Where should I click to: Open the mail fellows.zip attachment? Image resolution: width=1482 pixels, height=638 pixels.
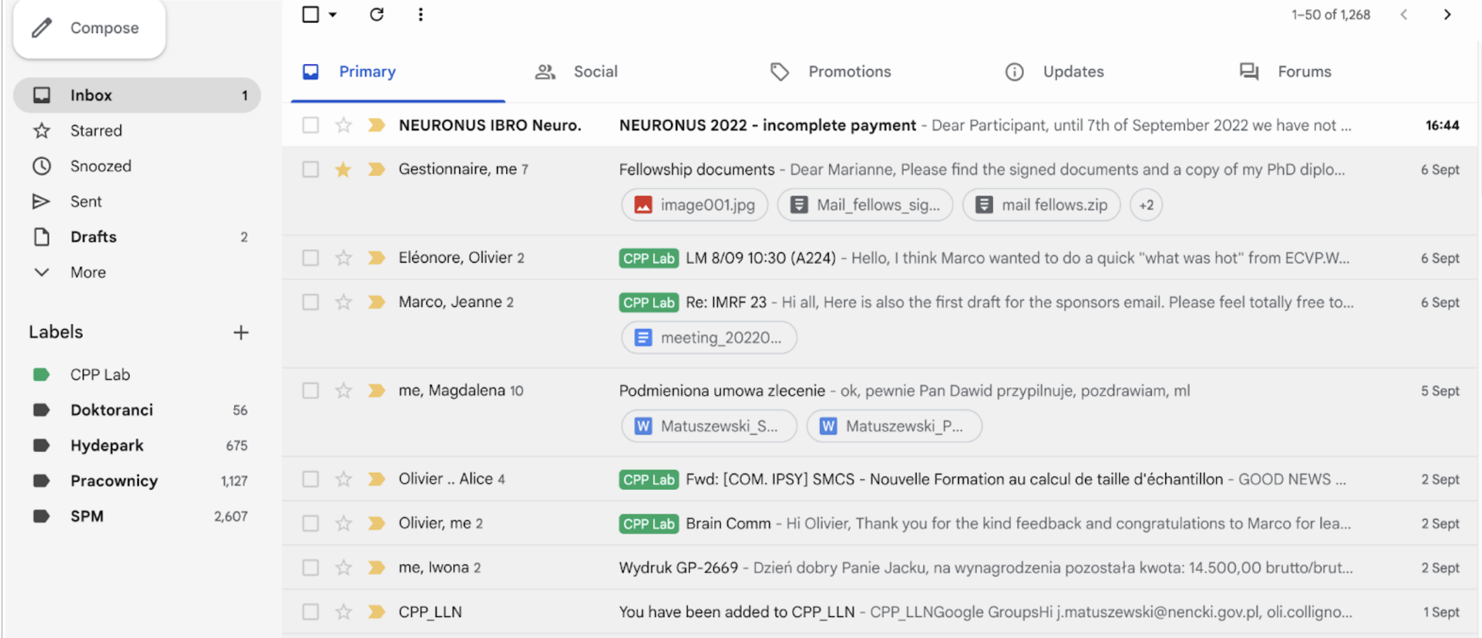1042,205
